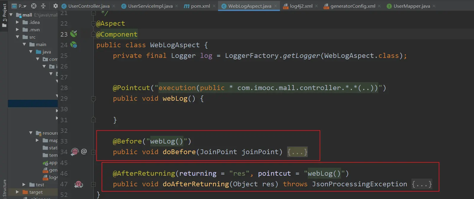
Task: Expand the folded doAfterReturning method in gutter
Action: pos(93,184)
